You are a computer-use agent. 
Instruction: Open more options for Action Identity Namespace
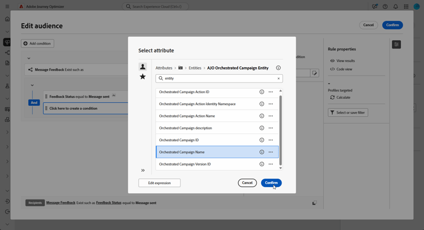click(271, 104)
